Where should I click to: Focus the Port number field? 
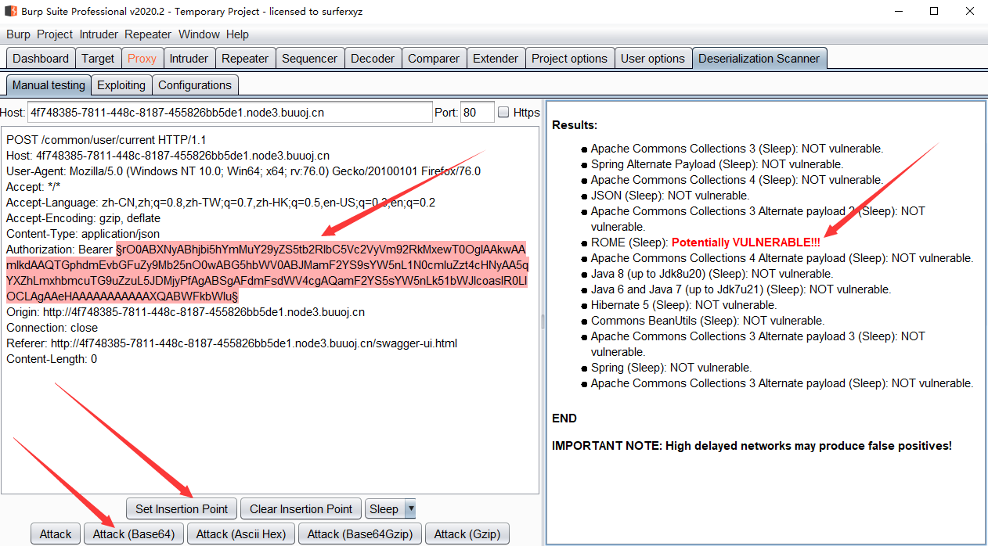click(x=477, y=113)
